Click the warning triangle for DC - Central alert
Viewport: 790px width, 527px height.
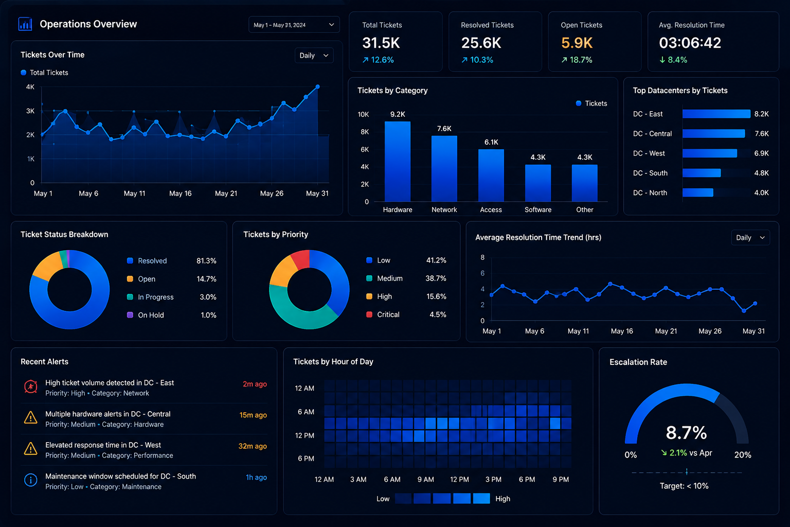(31, 417)
